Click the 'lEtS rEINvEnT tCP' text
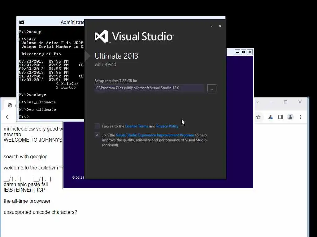This screenshot has height=237, width=317. [24, 190]
